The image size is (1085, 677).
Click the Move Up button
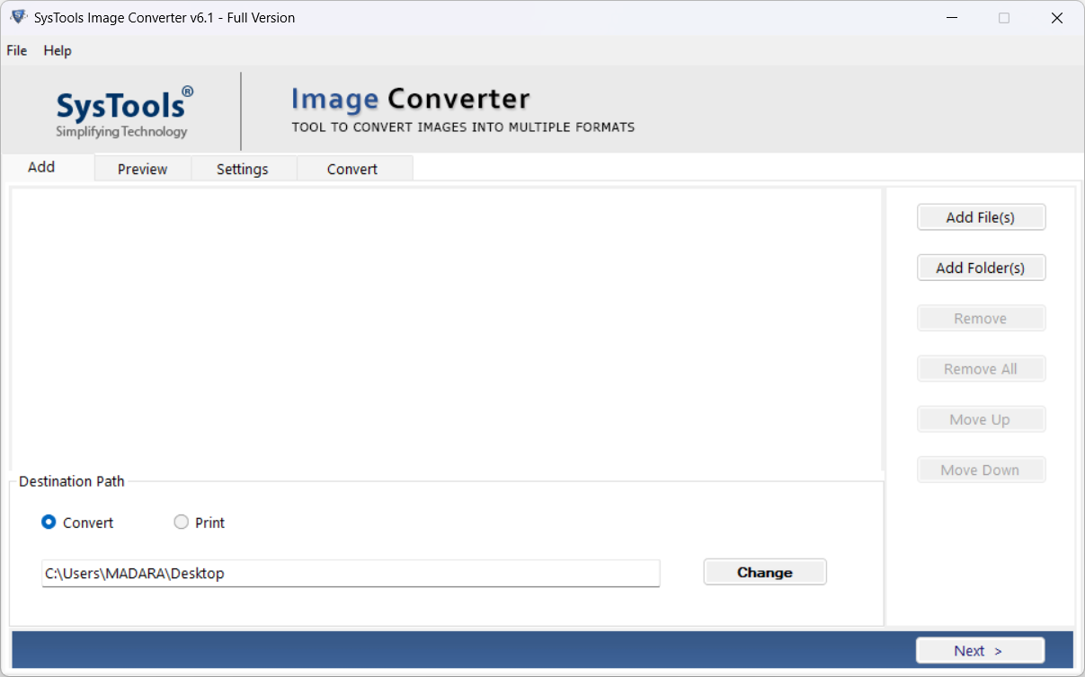coord(981,419)
